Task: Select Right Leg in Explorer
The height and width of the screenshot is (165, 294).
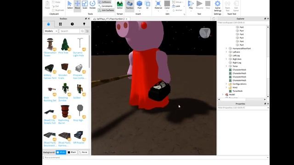Action: [237, 63]
